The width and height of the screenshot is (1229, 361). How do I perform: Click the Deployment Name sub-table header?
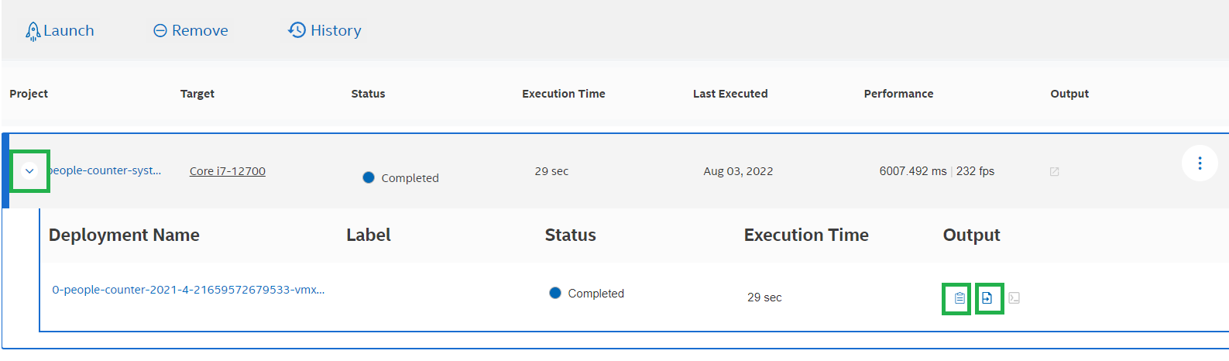coord(124,236)
